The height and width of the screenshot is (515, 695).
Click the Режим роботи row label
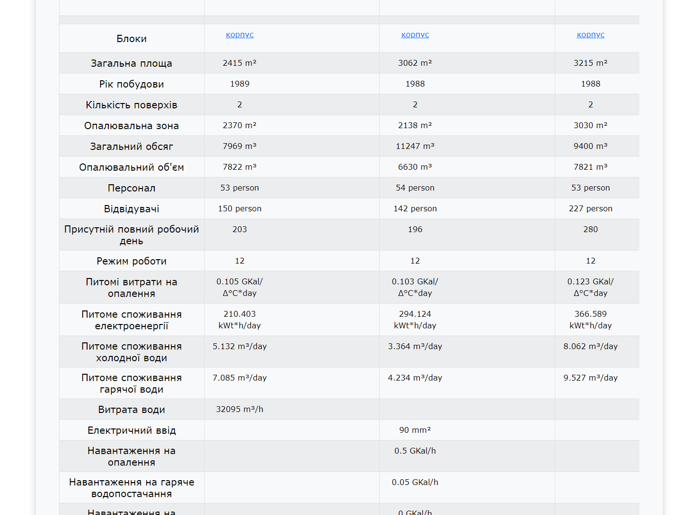(132, 261)
